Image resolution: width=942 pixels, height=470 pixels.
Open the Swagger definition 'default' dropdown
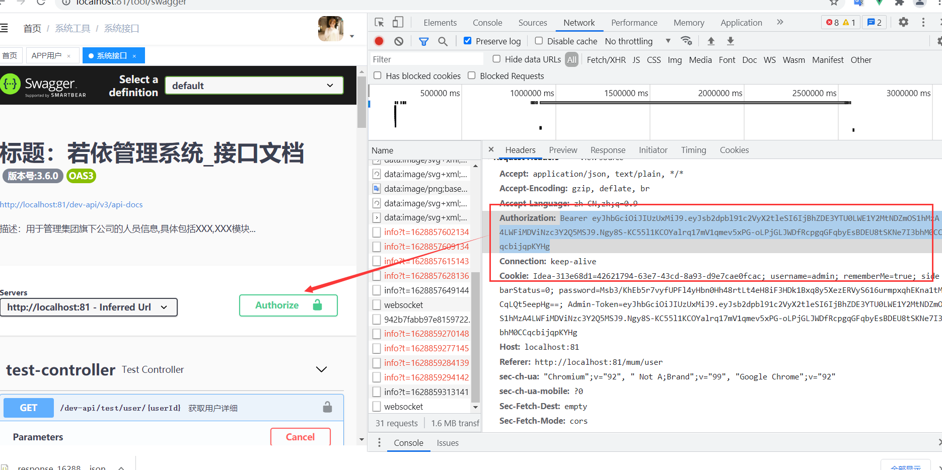(x=254, y=86)
